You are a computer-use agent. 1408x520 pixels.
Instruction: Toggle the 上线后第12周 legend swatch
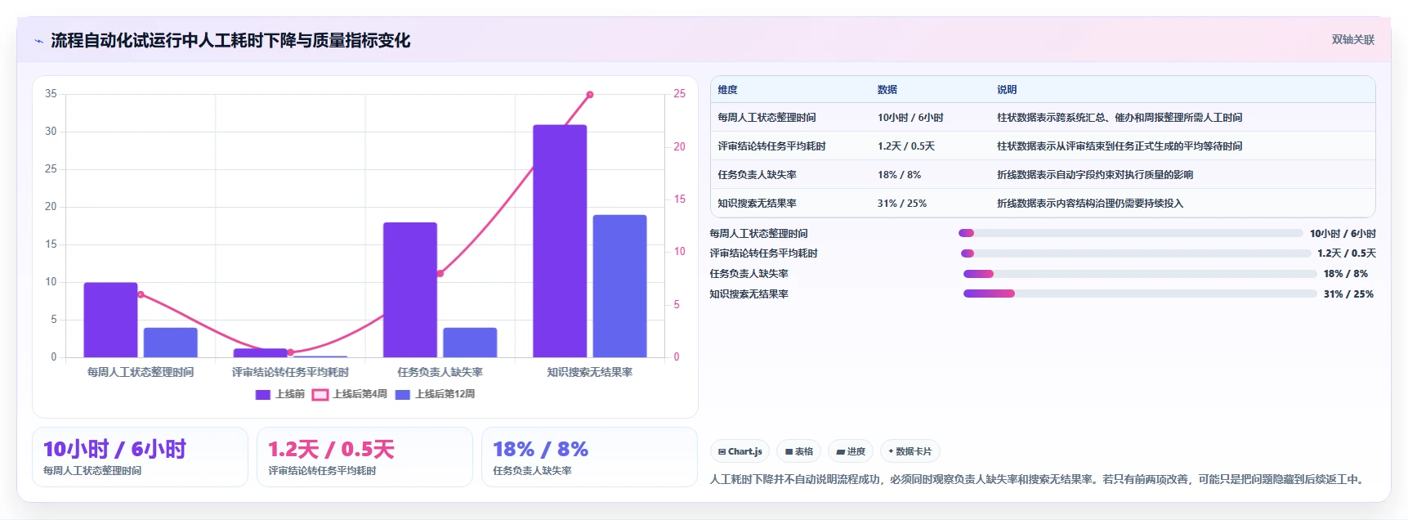point(402,394)
